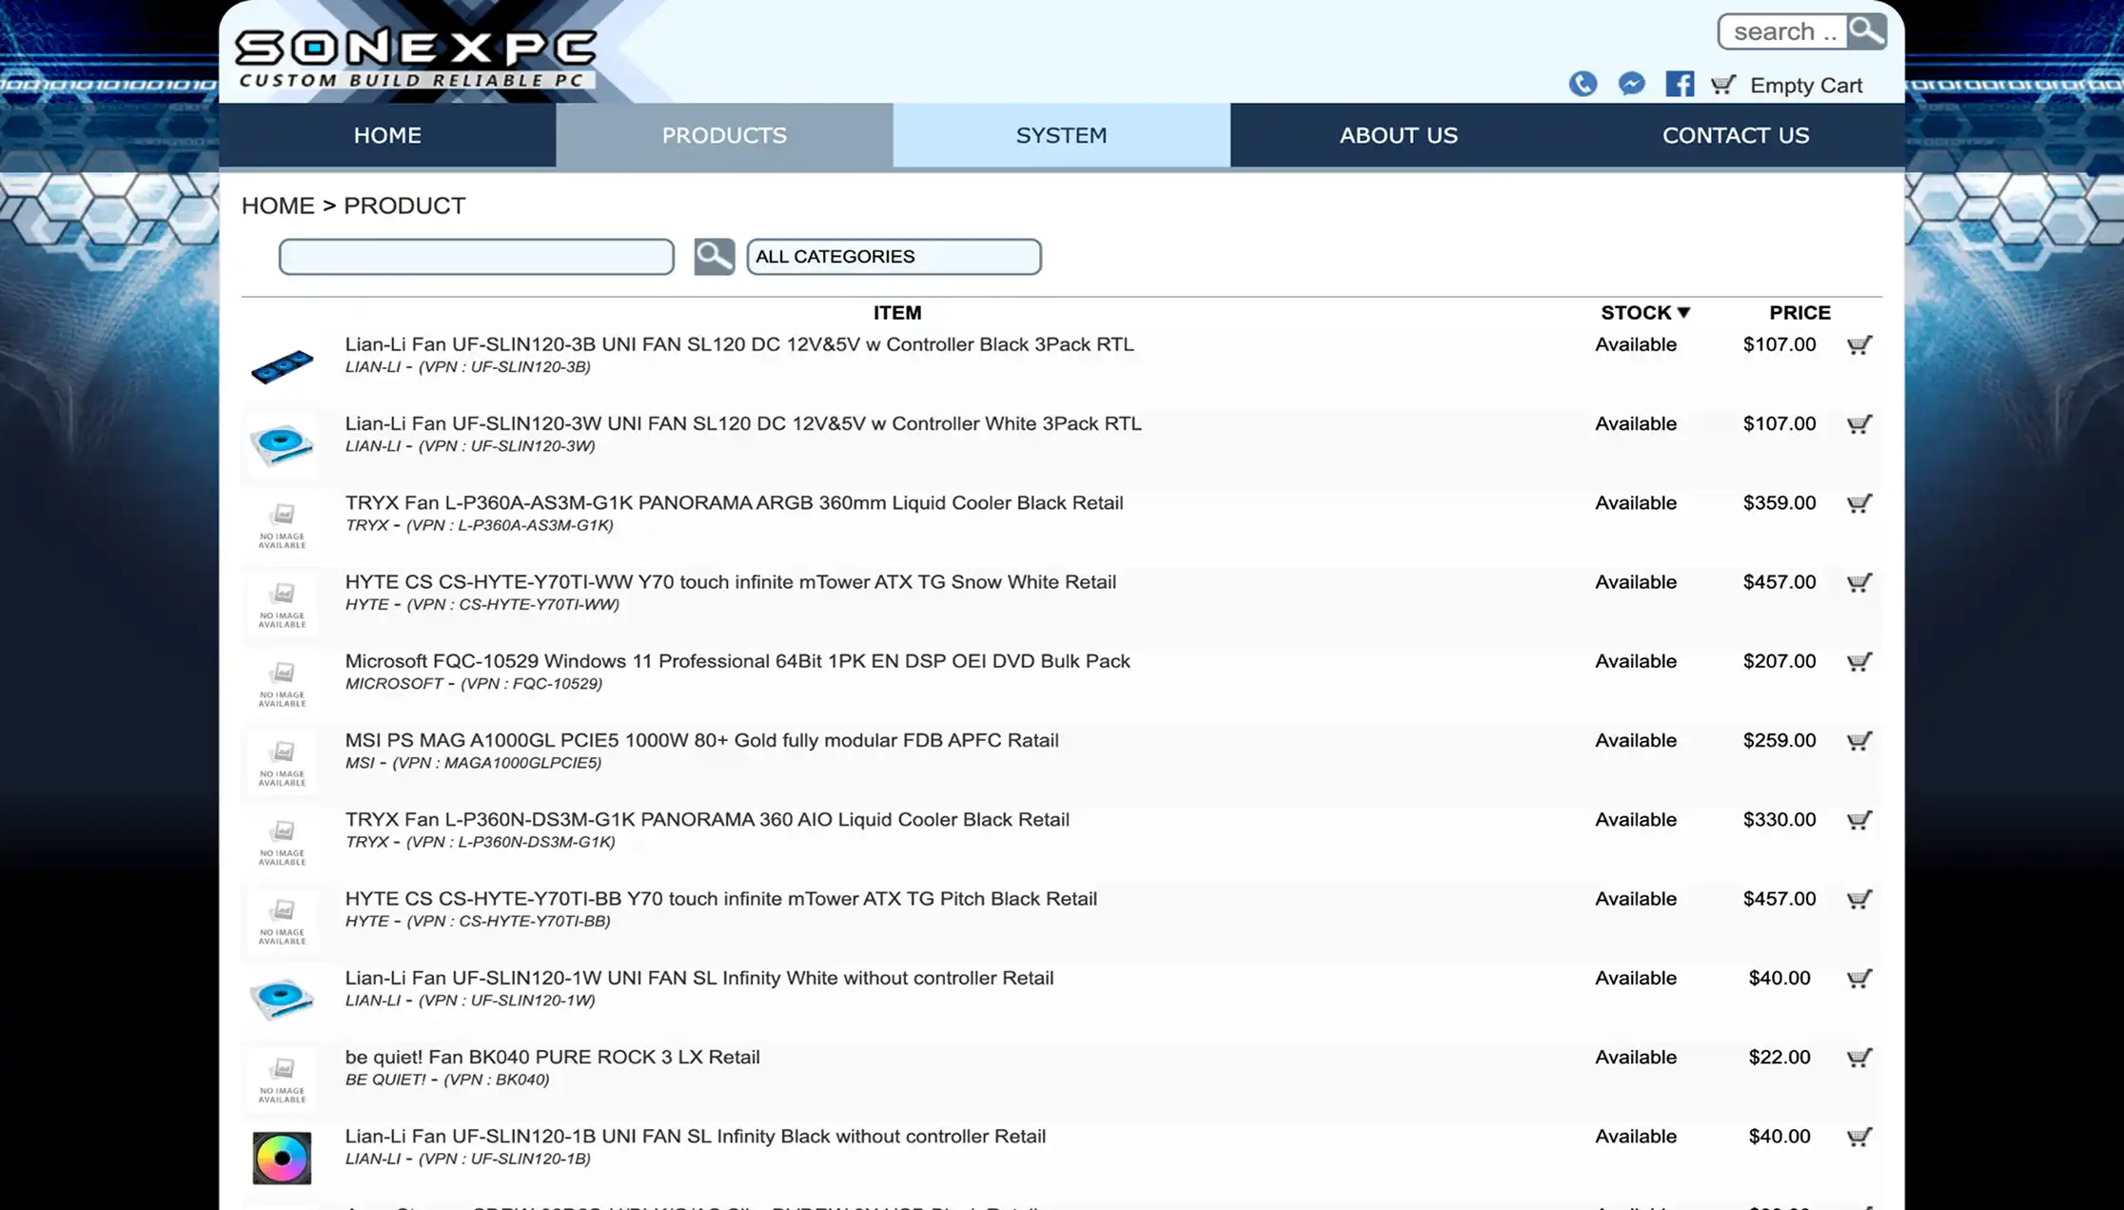Image resolution: width=2124 pixels, height=1210 pixels.
Task: Add HYTE Y70 Snow White case to cart
Action: pos(1859,582)
